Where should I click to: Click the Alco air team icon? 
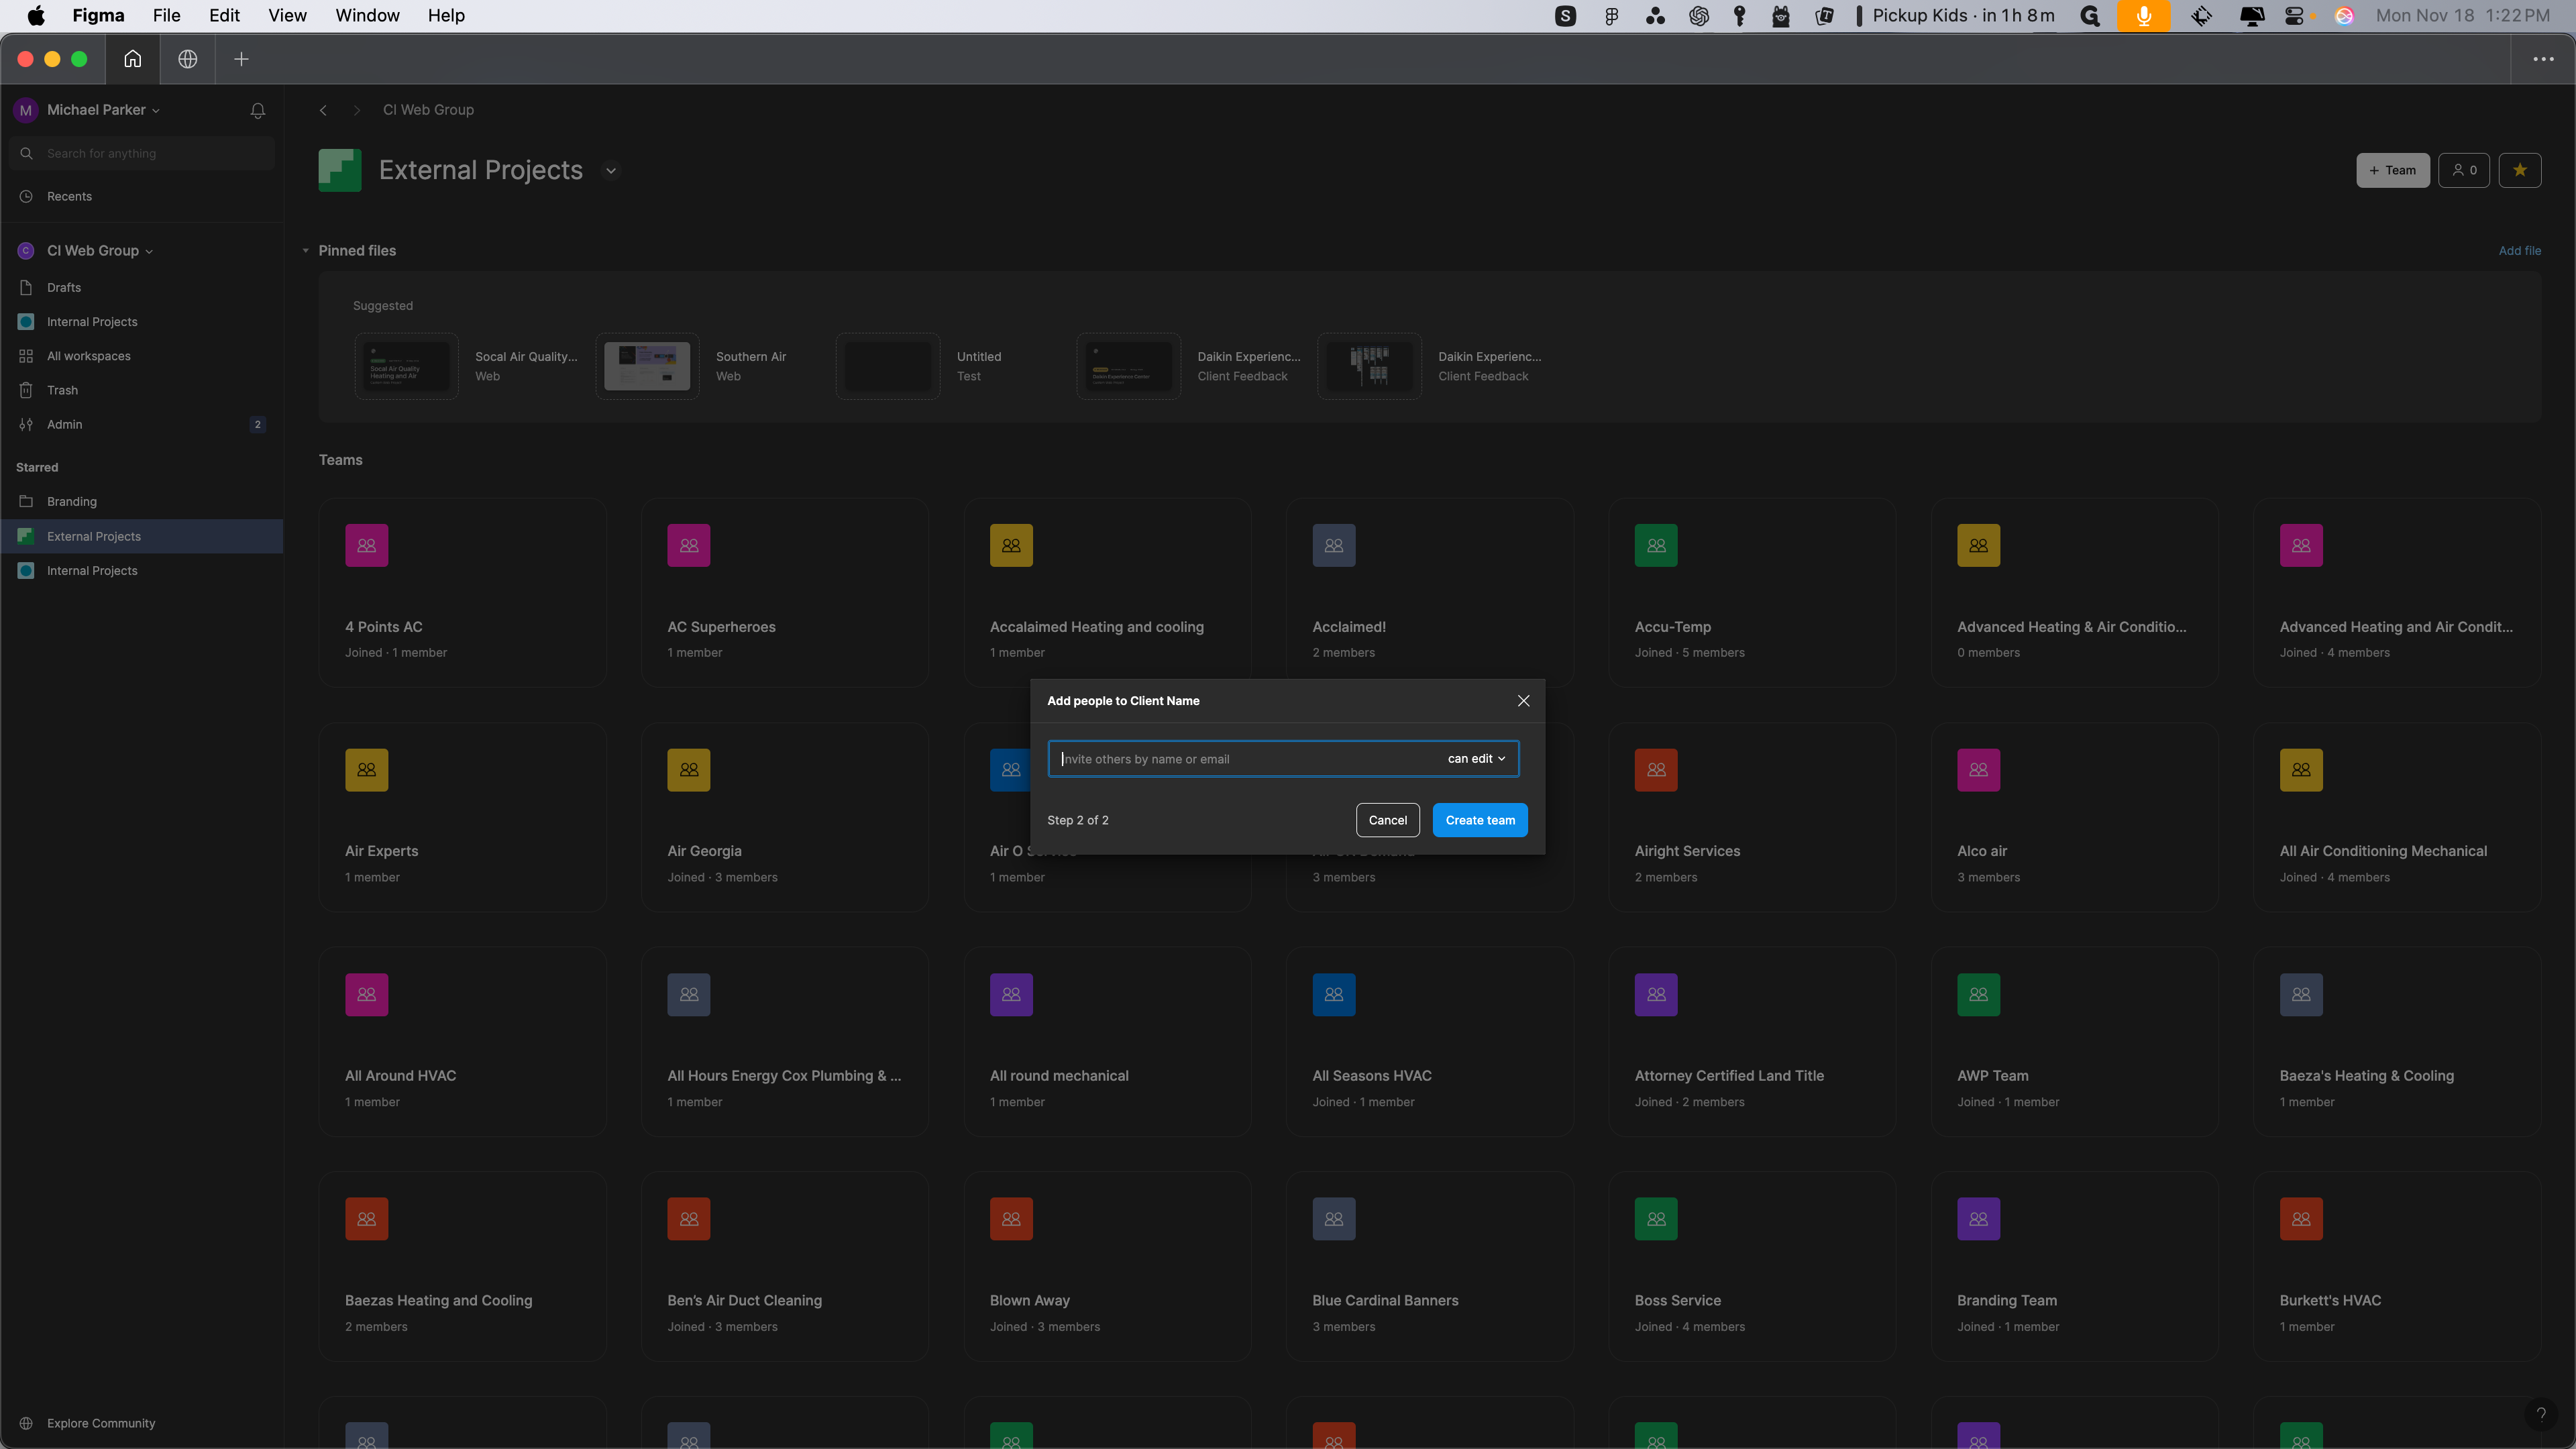(x=1978, y=770)
